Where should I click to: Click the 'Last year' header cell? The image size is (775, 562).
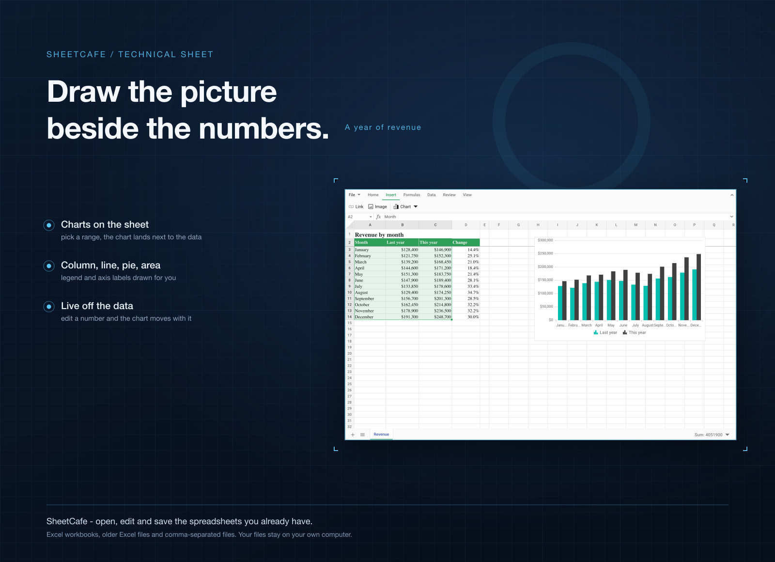click(403, 242)
